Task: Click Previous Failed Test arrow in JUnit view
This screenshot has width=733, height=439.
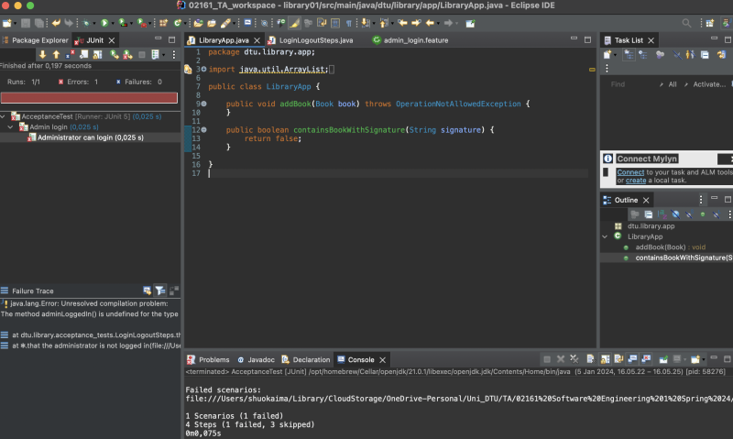Action: pos(56,55)
